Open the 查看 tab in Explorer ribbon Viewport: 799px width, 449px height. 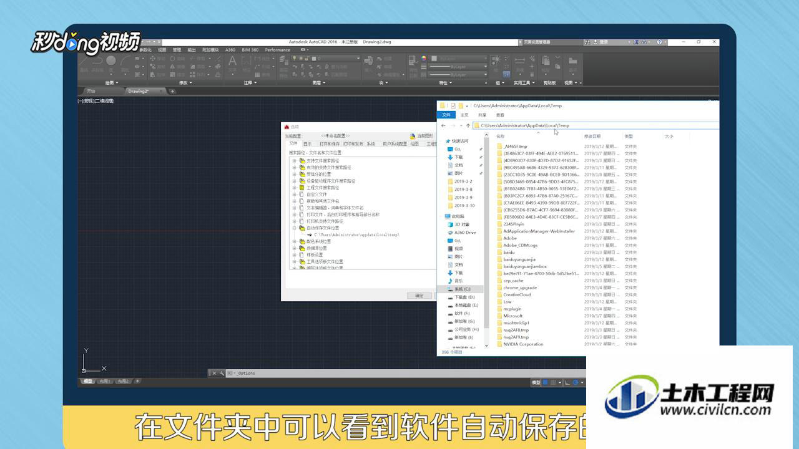[x=500, y=115]
